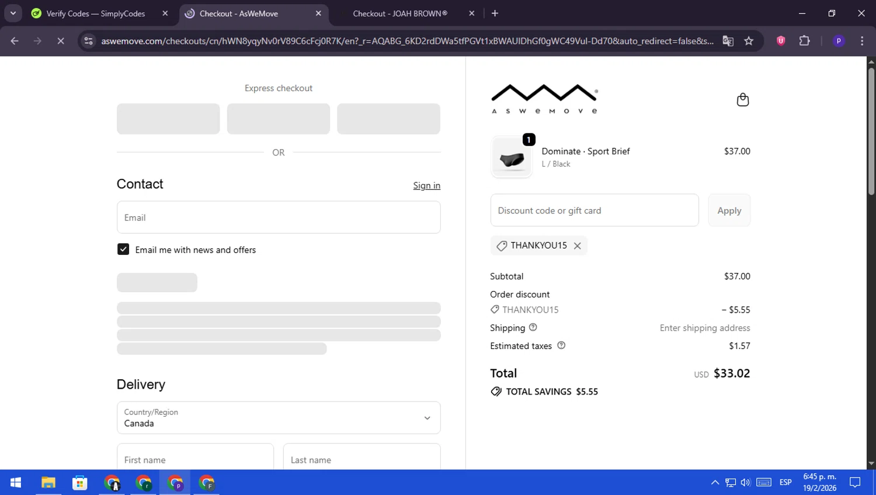The image size is (876, 495).
Task: Open the notification center icon
Action: 855,482
